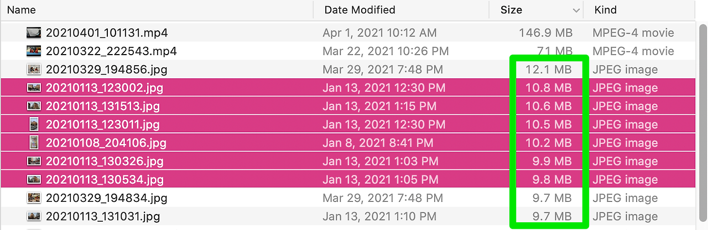
Task: Click the 20210401_101131.mp4 file thumbnail icon
Action: pos(34,33)
